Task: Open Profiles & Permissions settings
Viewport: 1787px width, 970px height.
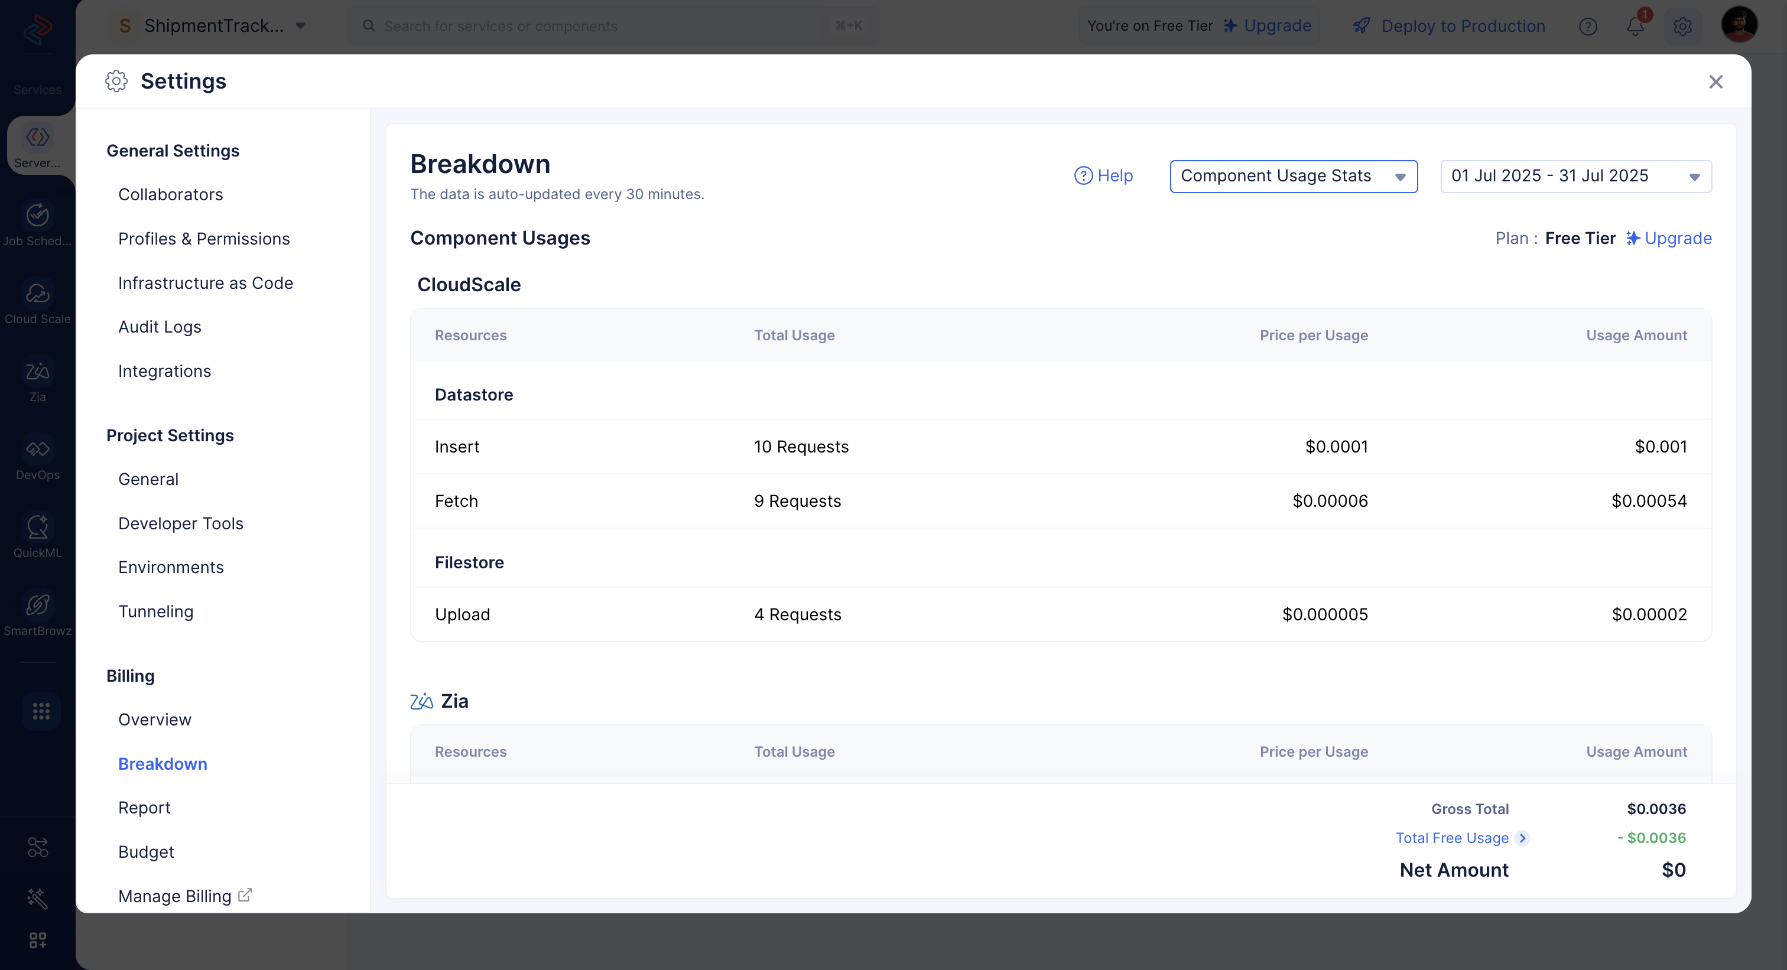Action: pyautogui.click(x=204, y=239)
